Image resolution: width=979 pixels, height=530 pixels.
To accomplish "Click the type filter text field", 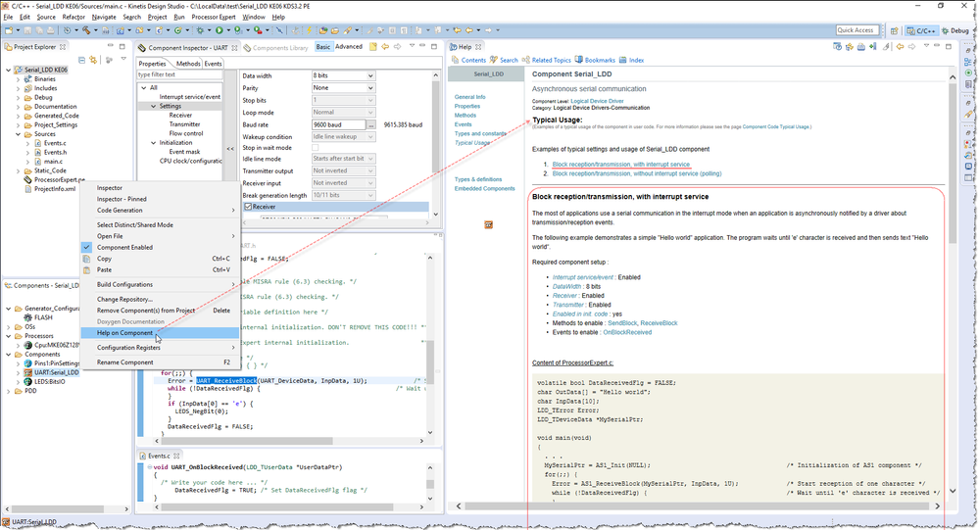I will pyautogui.click(x=179, y=74).
